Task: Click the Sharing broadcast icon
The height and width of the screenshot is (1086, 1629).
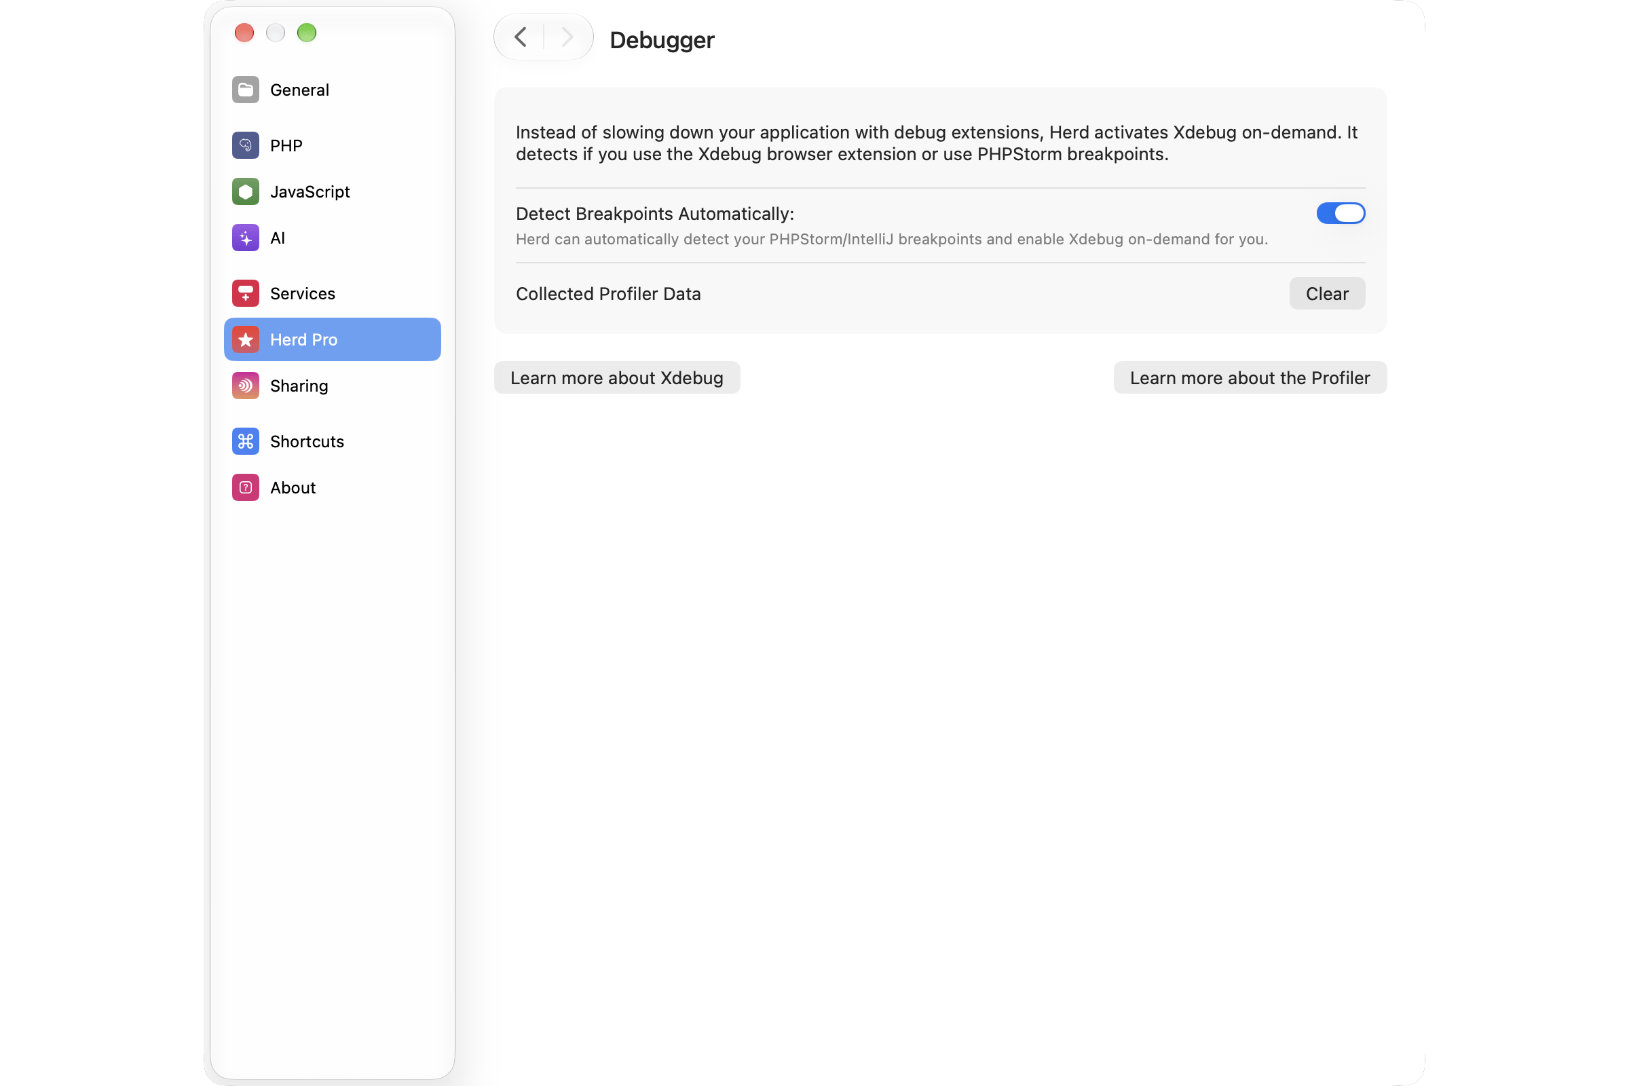Action: click(245, 386)
